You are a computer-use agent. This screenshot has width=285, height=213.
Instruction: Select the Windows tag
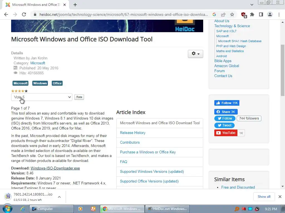tap(40, 83)
